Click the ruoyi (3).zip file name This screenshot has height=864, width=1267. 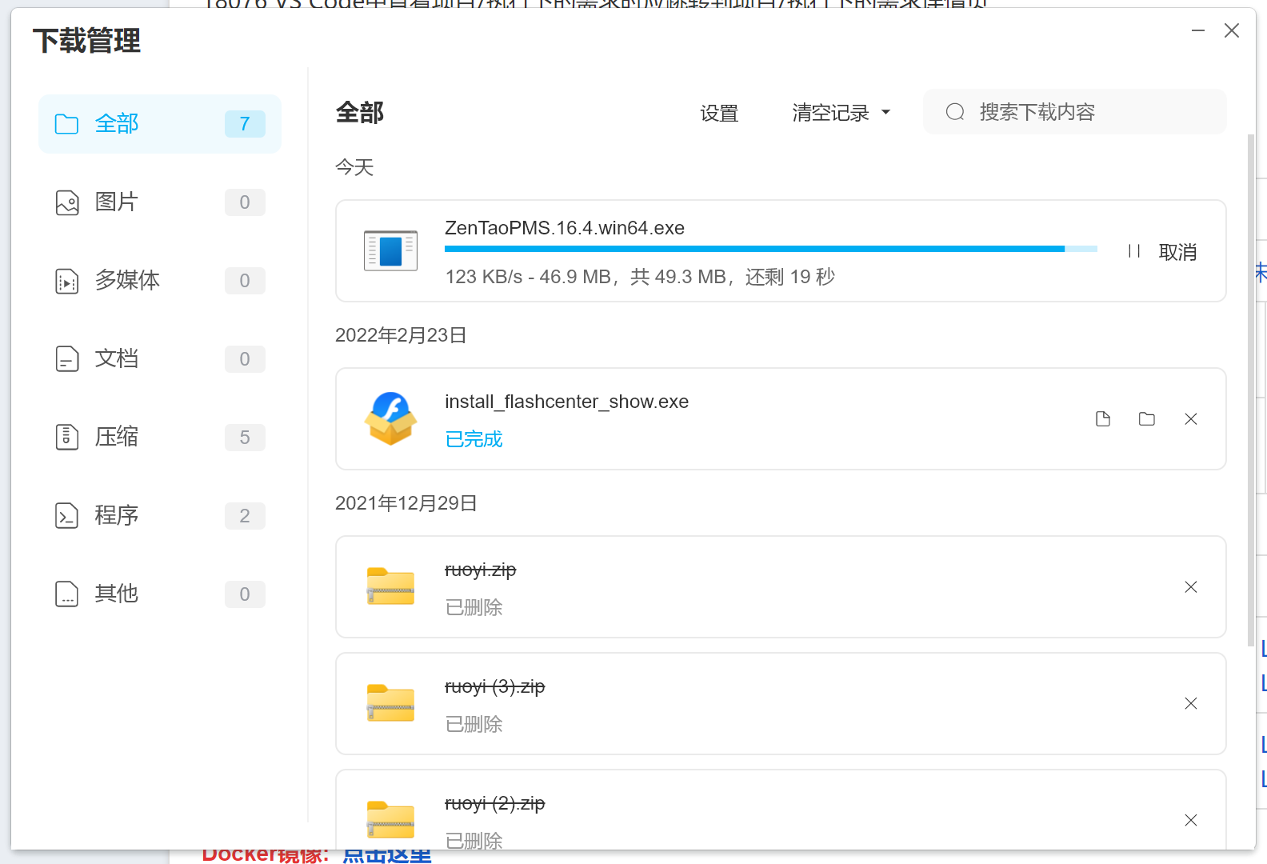pyautogui.click(x=494, y=686)
